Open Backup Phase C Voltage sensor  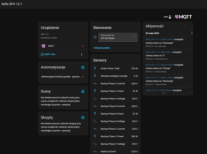115,144
